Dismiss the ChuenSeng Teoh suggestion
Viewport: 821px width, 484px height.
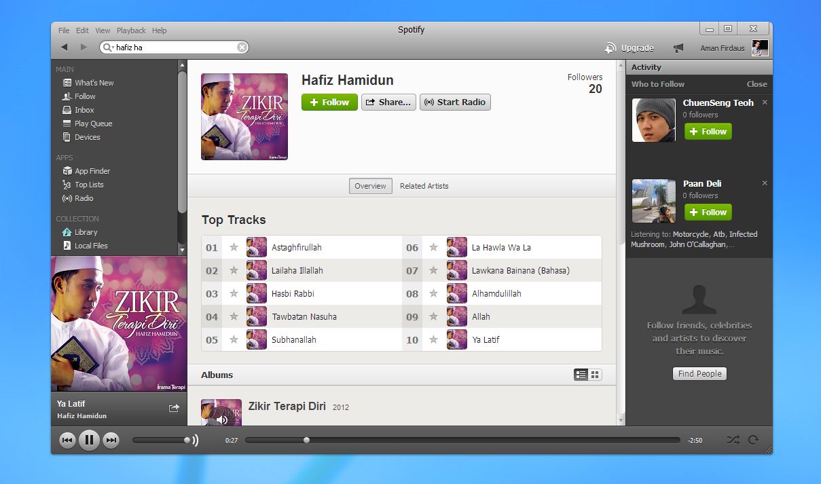[x=765, y=103]
